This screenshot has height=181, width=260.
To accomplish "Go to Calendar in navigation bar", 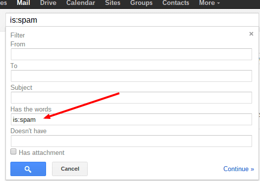I will 81,3.
